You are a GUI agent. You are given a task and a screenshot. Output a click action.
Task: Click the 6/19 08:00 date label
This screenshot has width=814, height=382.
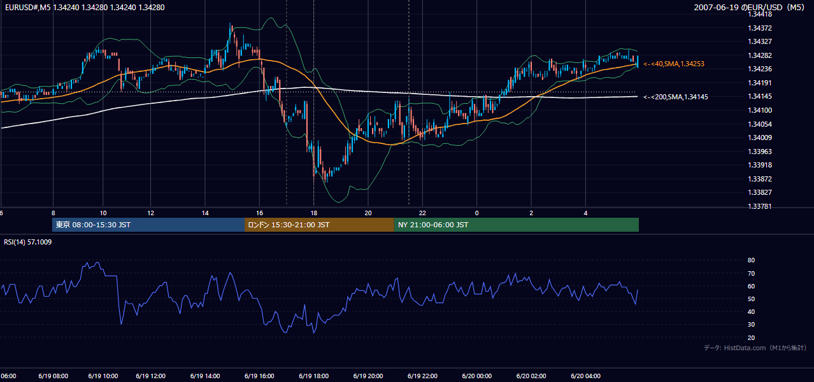click(x=54, y=376)
